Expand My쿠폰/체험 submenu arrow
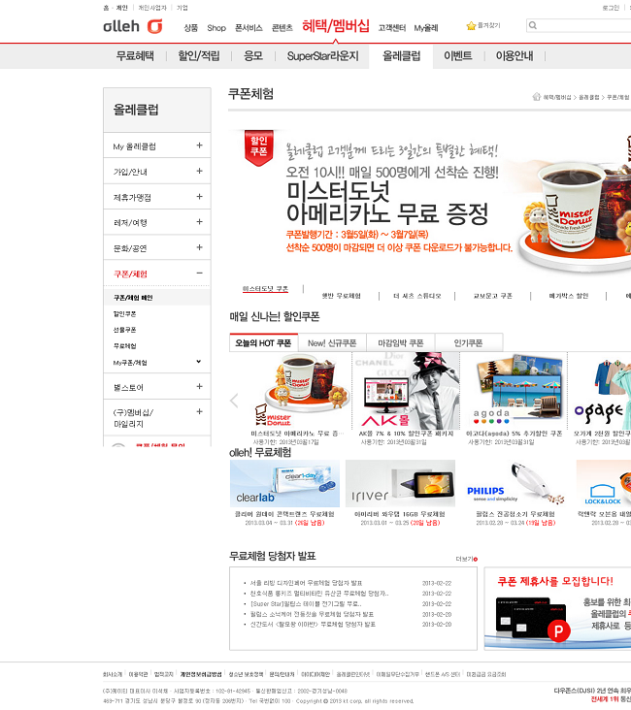 point(199,362)
